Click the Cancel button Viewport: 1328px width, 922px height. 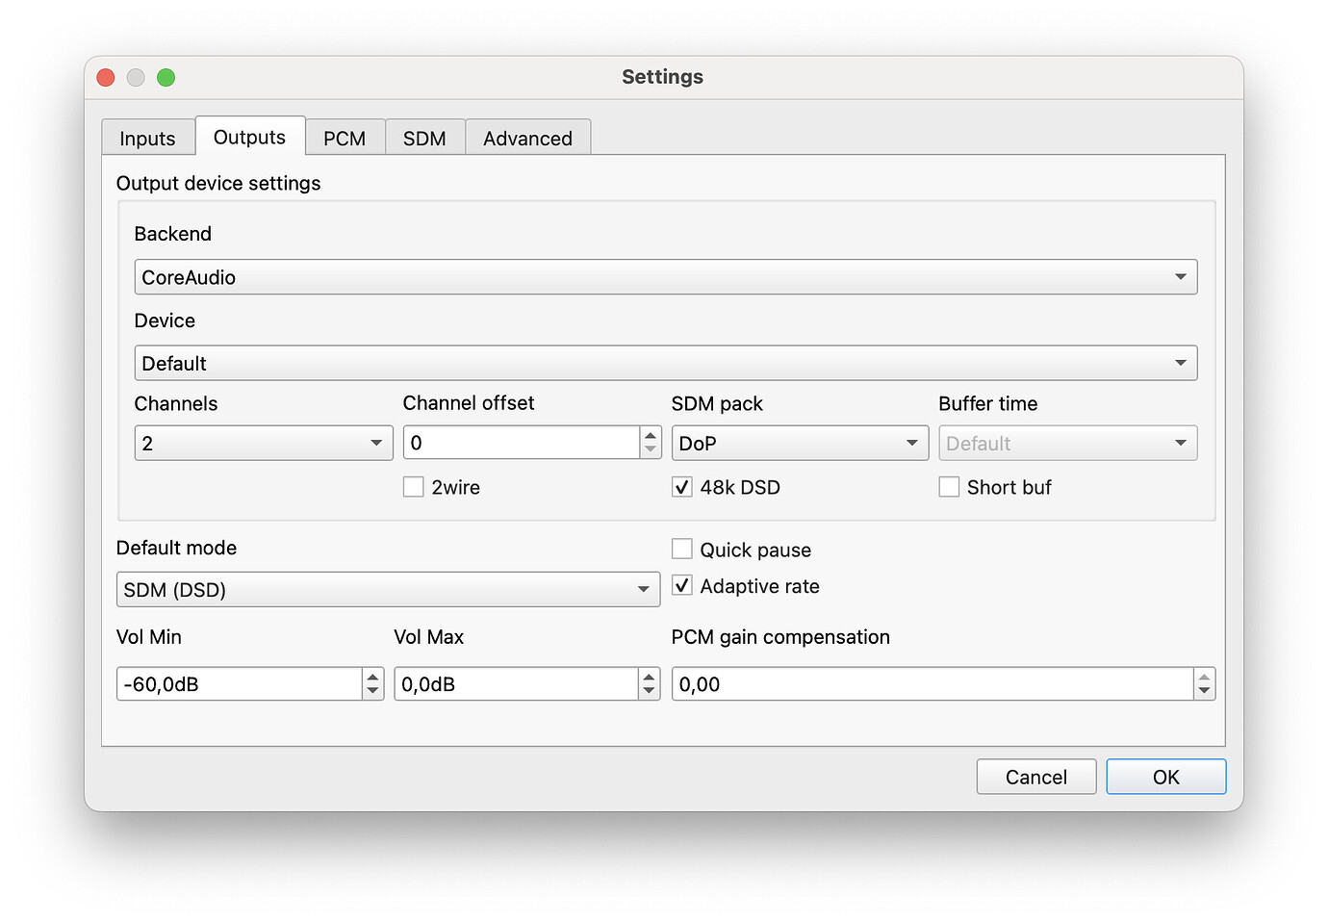pos(1035,777)
